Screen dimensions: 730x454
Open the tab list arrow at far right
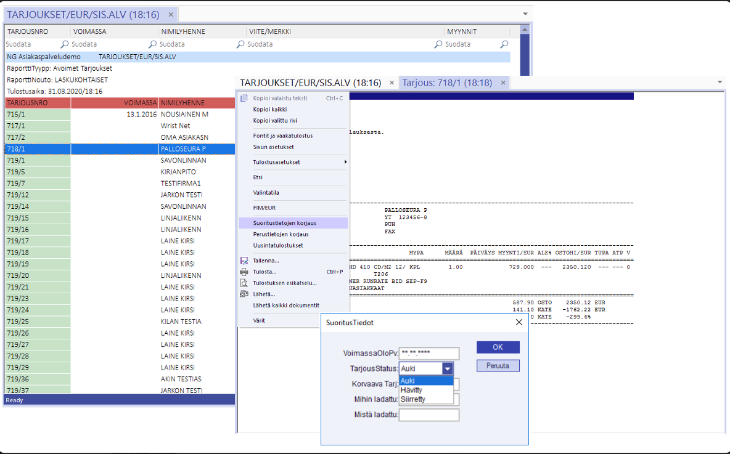[720, 83]
